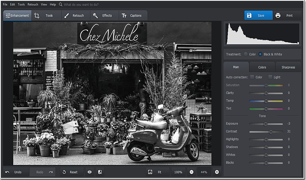This screenshot has height=180, width=306.
Task: Select Black & White treatment radio button
Action: pos(260,54)
